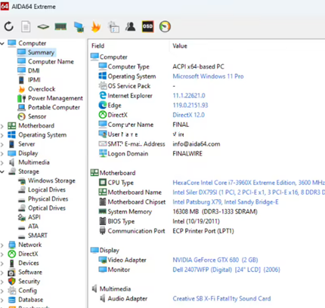The height and width of the screenshot is (308, 325).
Task: Click the gauge sensor toolbar icon
Action: [x=165, y=26]
